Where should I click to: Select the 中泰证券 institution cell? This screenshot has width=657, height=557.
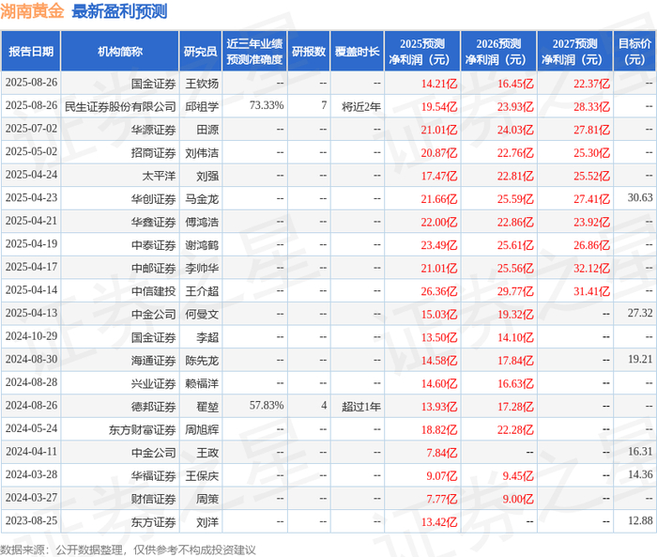click(x=153, y=245)
